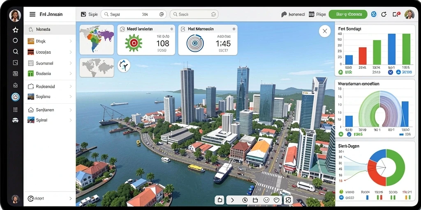Image resolution: width=421 pixels, height=210 pixels.
Task: Open search from the dark sidebar magnifier
Action: (15, 51)
